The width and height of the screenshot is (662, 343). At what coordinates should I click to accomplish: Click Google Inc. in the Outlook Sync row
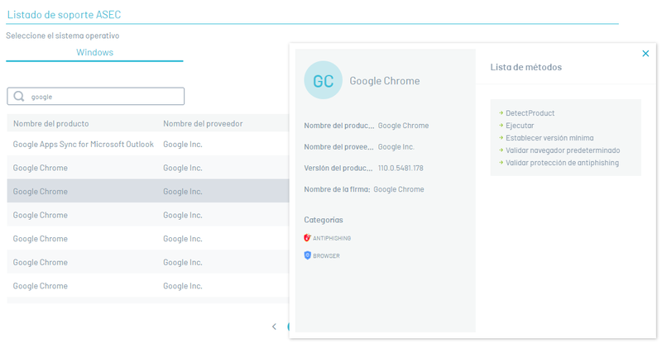coord(183,145)
